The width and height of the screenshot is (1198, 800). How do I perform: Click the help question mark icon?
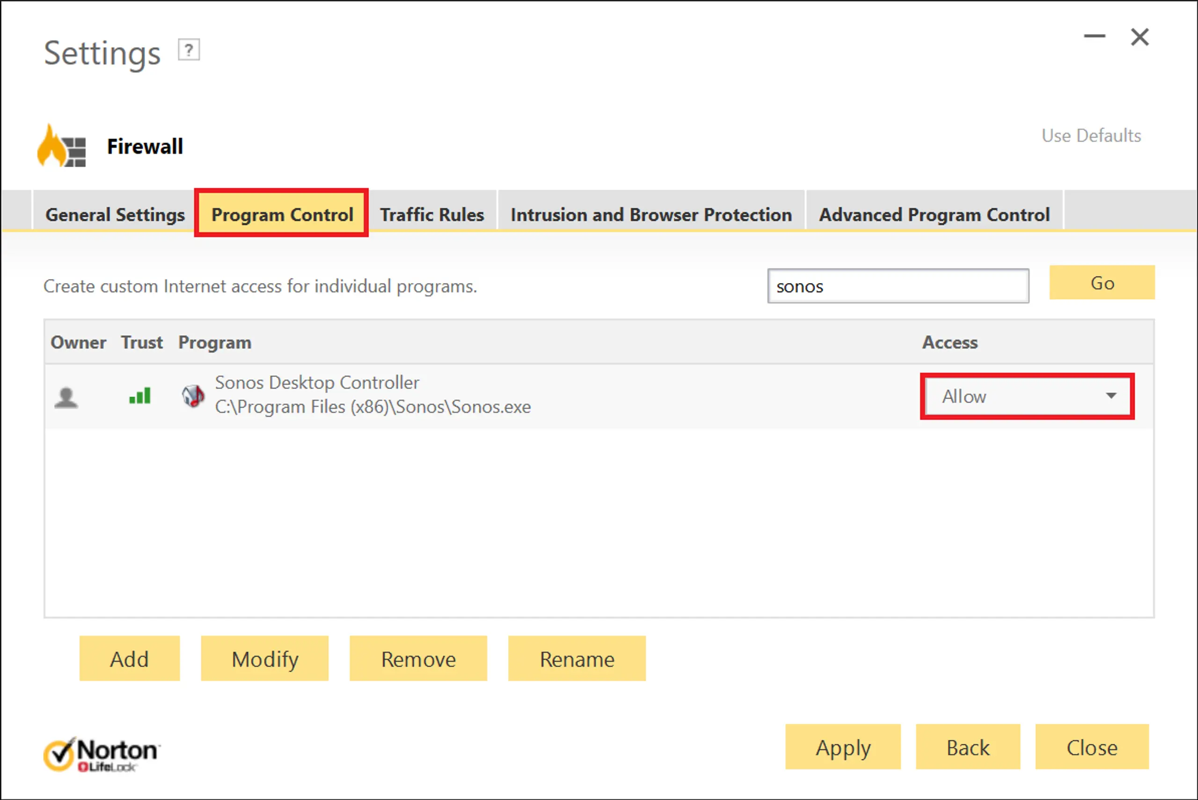click(189, 50)
